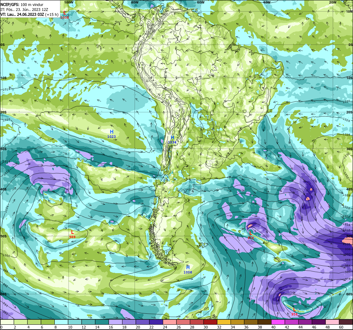This screenshot has width=353, height=330.
Task: Pick the legend swatch between 24 and 26
Action: tap(170, 322)
